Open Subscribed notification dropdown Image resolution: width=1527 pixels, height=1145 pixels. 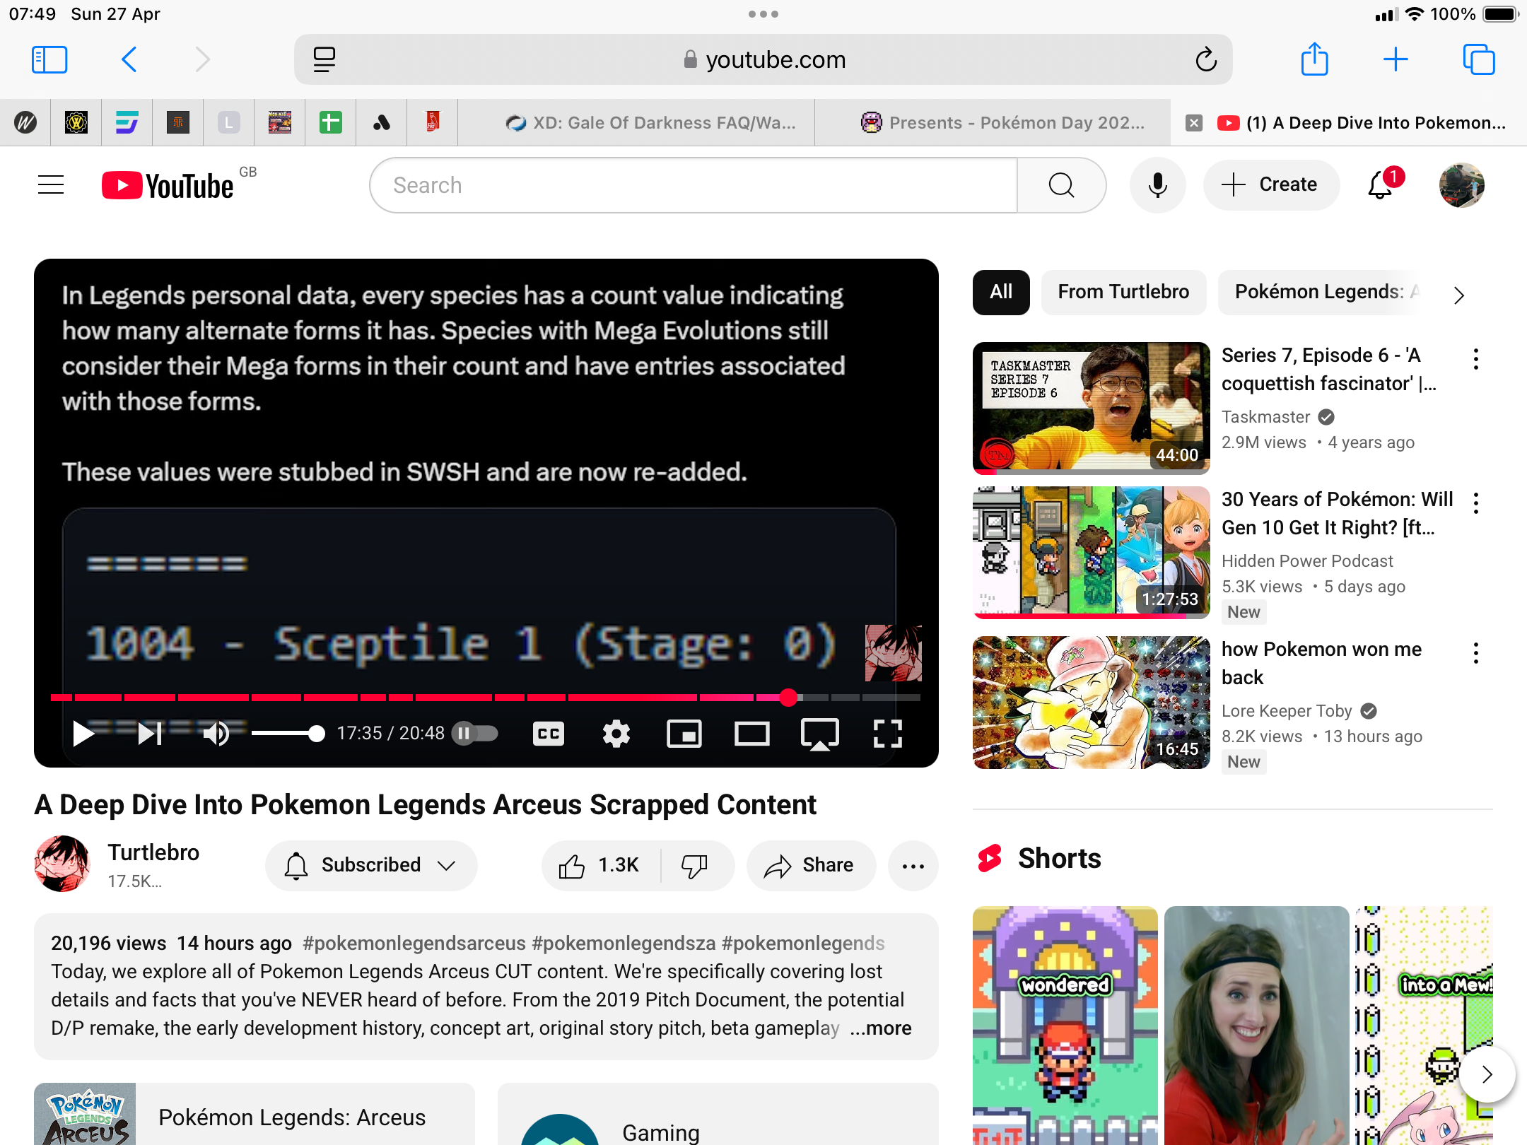(x=371, y=866)
